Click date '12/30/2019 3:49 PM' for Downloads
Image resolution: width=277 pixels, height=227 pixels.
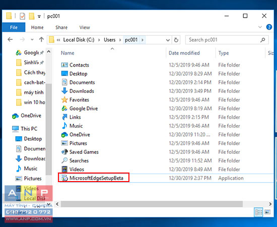pyautogui.click(x=190, y=91)
